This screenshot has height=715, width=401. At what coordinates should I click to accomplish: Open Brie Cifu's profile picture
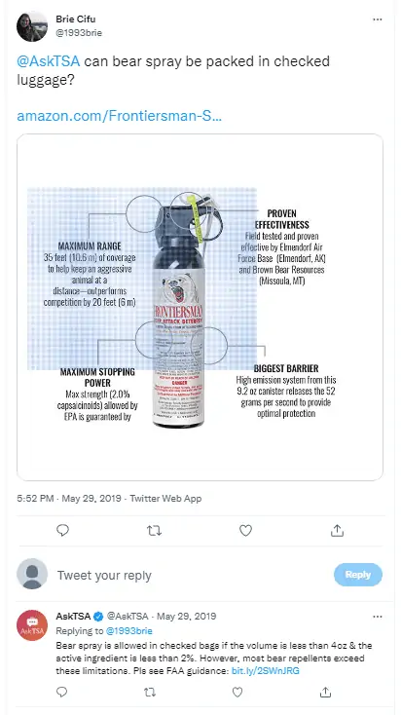click(x=32, y=26)
